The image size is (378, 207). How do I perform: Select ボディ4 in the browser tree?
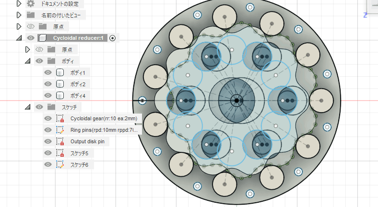pyautogui.click(x=78, y=96)
